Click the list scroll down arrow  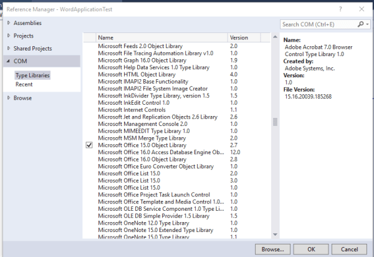coord(275,235)
